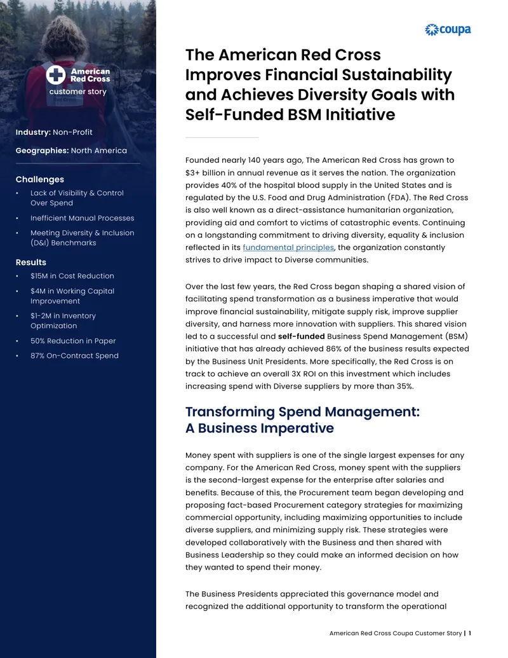Screen dimensions: 508x658
Task: Click the page number 1 in footer
Action: click(470, 633)
